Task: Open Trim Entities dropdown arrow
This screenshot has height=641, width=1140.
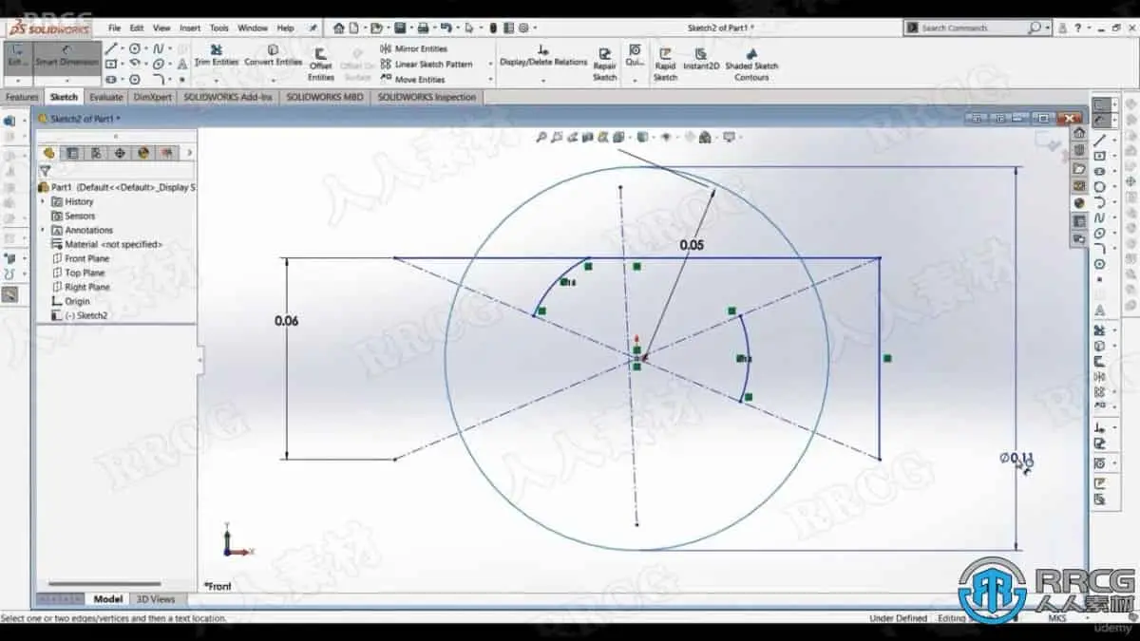Action: click(217, 80)
